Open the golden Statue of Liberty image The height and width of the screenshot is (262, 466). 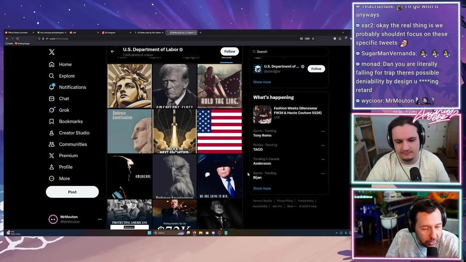130,86
